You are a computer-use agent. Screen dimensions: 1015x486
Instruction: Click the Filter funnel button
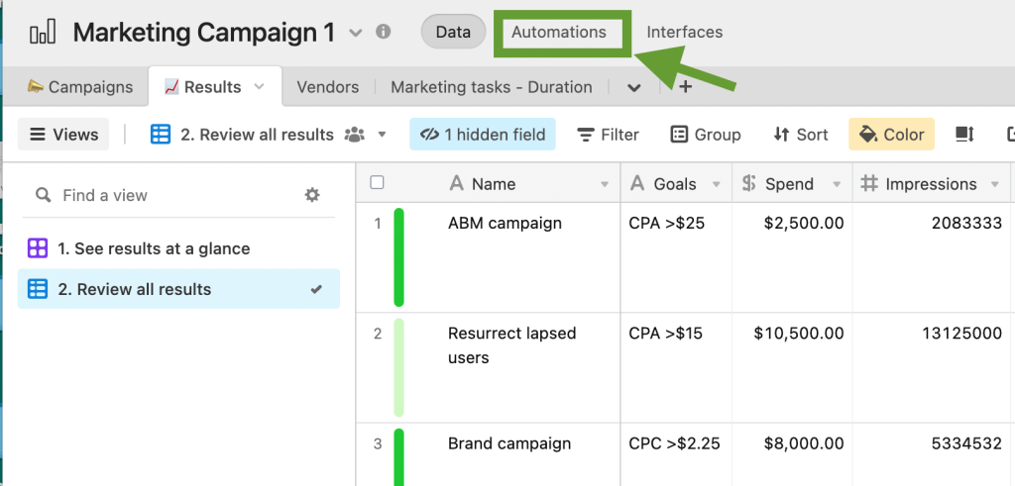click(x=608, y=135)
